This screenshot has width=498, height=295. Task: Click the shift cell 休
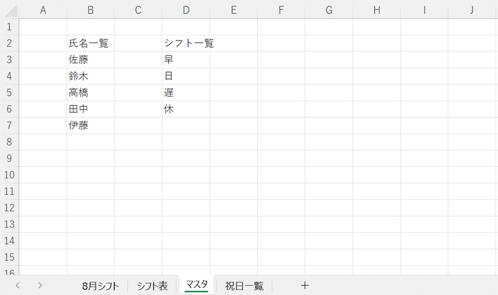coord(186,109)
